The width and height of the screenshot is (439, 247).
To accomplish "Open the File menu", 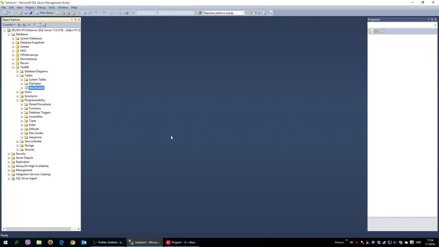I will pos(4,7).
